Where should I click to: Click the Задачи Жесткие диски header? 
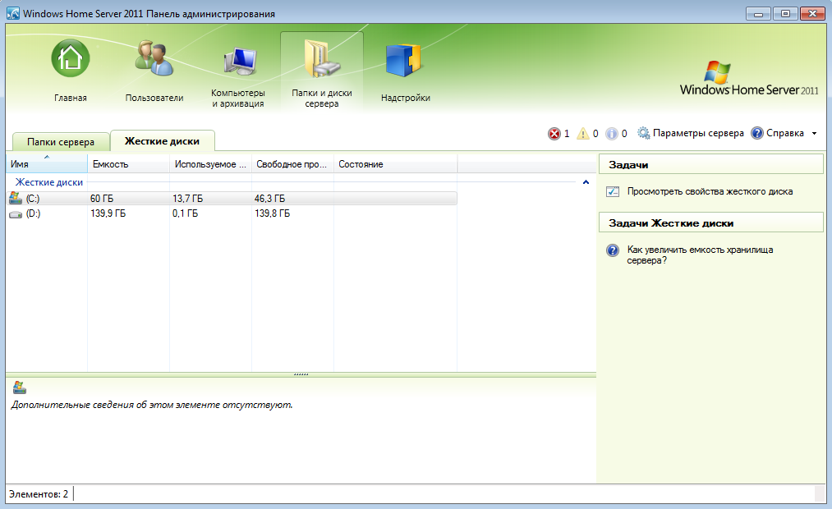coord(711,222)
